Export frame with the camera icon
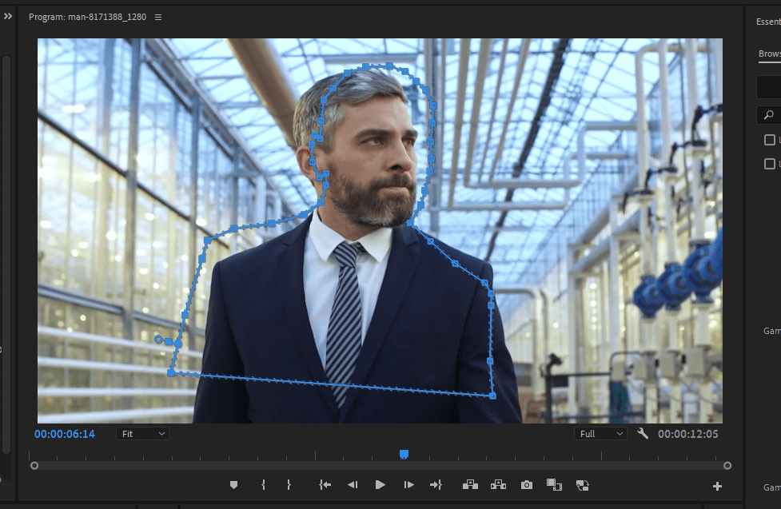 point(526,484)
